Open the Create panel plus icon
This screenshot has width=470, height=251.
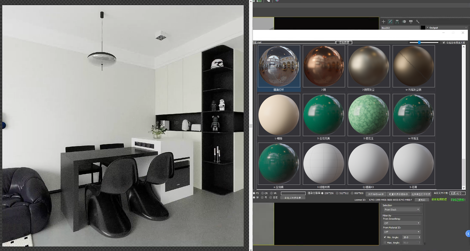pyautogui.click(x=383, y=22)
